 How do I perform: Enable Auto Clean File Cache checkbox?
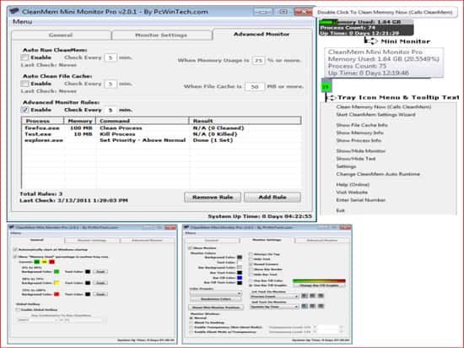pyautogui.click(x=24, y=84)
